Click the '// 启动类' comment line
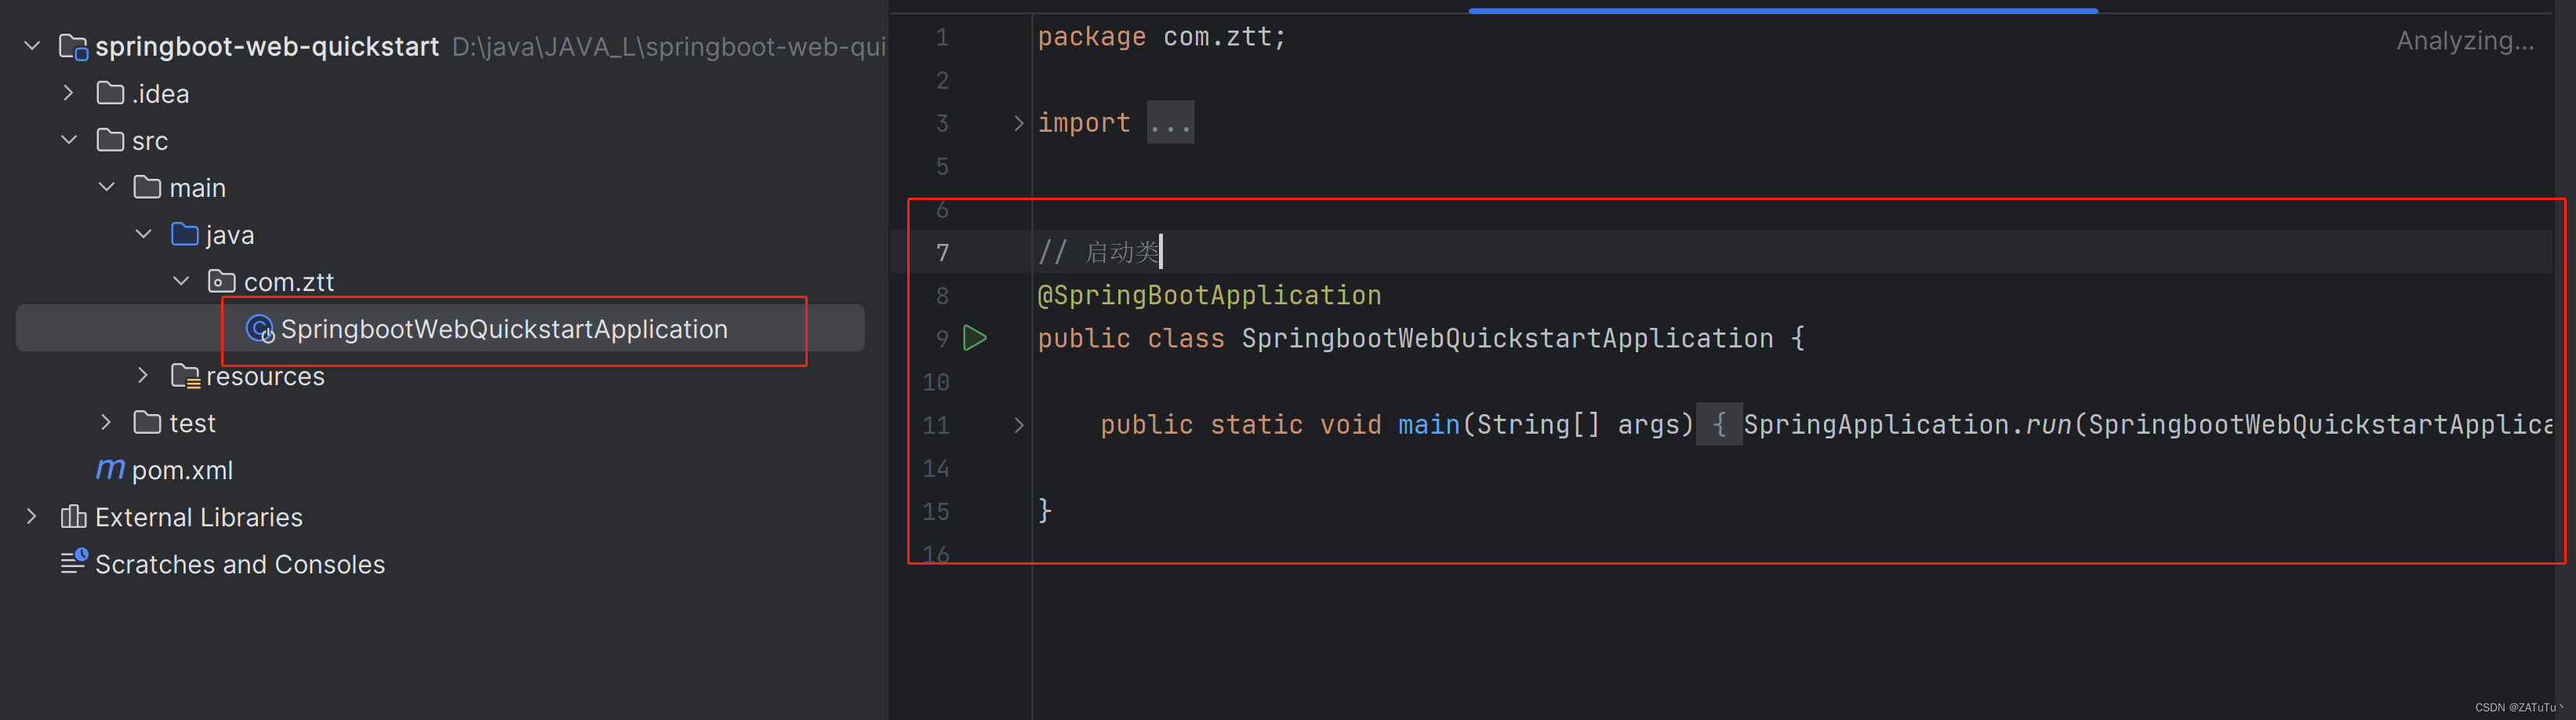 (1098, 252)
